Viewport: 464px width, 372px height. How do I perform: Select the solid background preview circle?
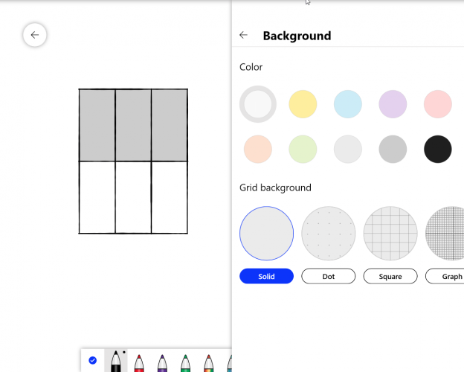point(266,234)
